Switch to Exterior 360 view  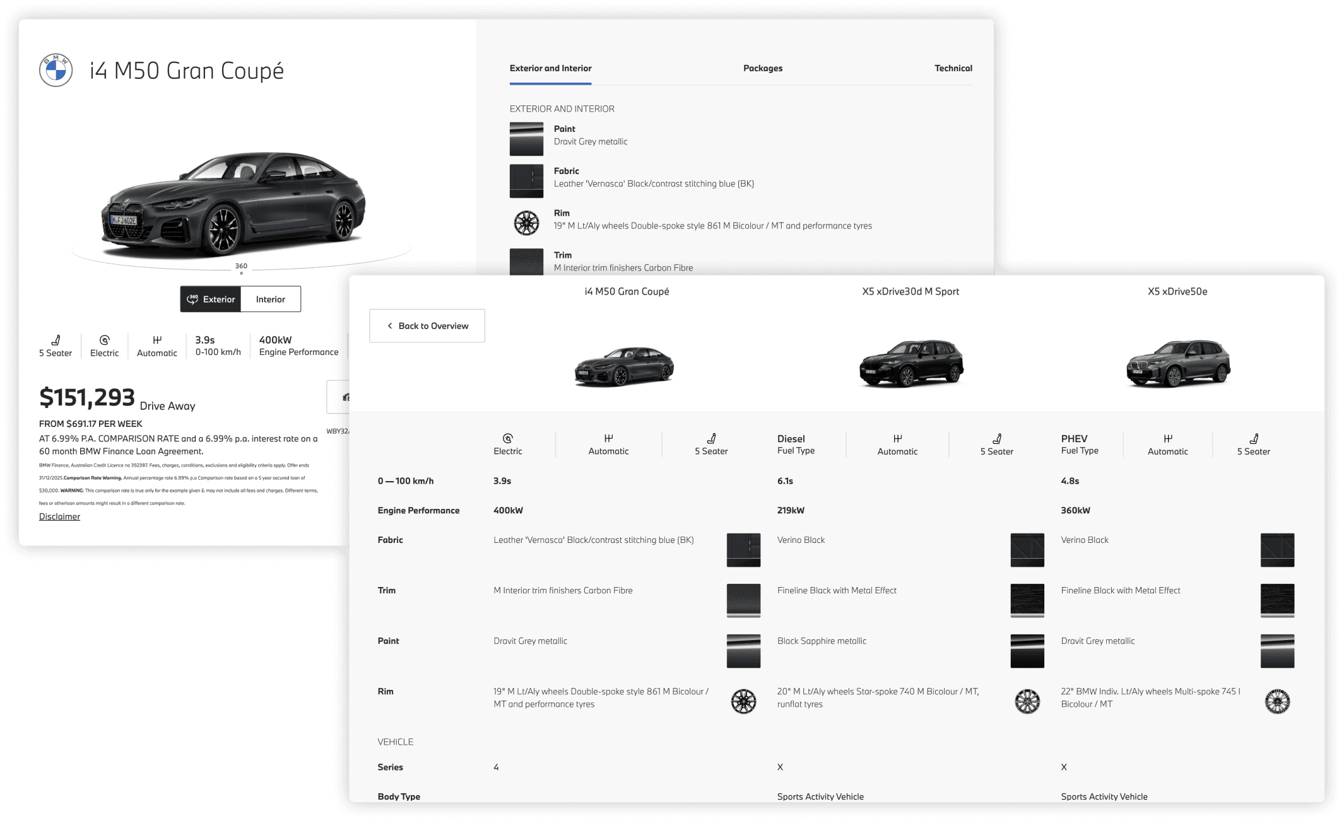point(211,299)
